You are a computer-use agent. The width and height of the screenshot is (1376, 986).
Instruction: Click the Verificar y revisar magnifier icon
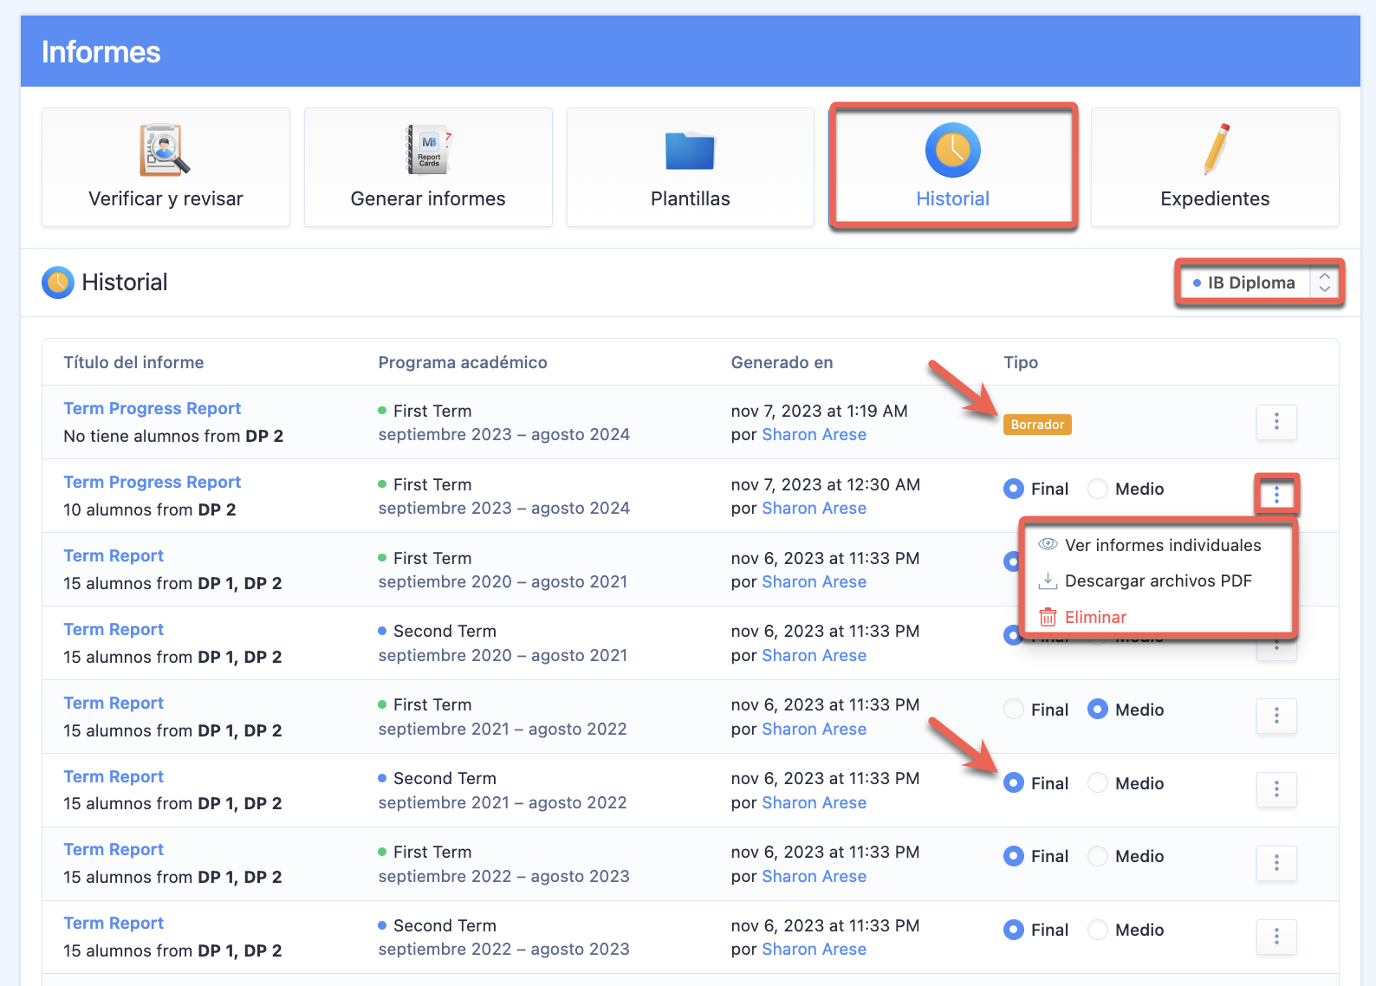pos(165,150)
